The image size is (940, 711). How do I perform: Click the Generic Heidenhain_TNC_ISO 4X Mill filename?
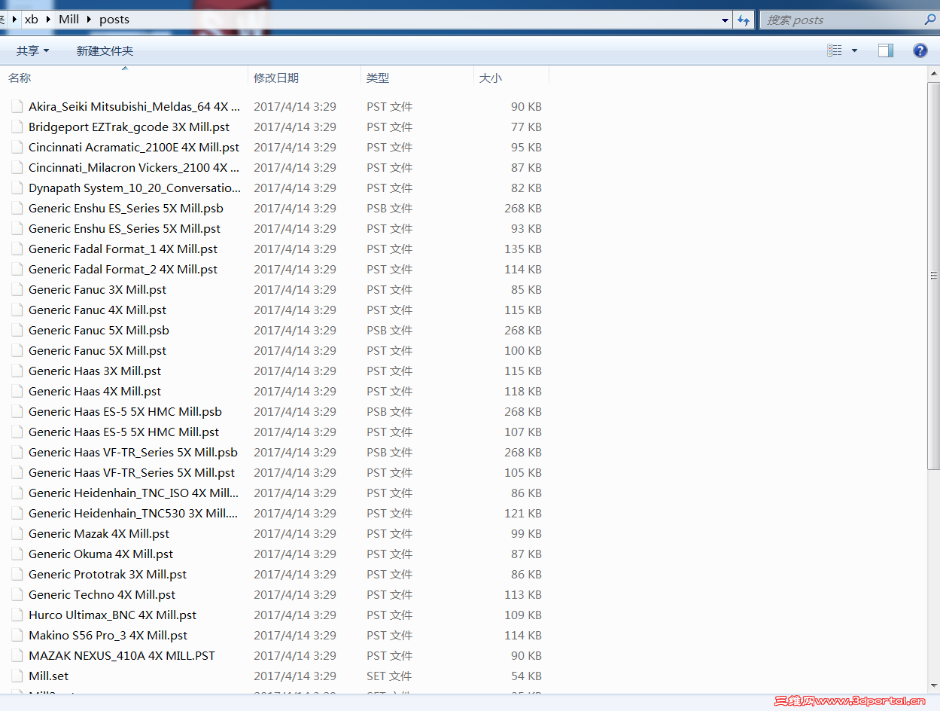click(134, 493)
